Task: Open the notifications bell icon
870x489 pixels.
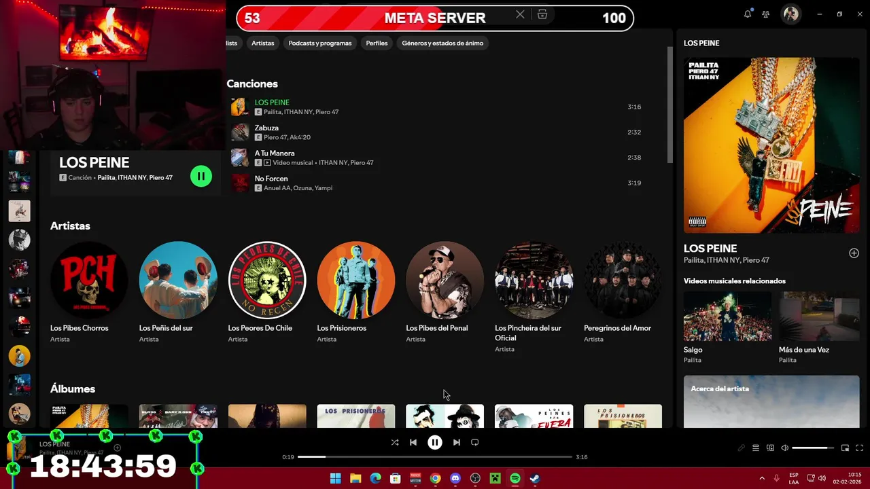Action: coord(748,14)
